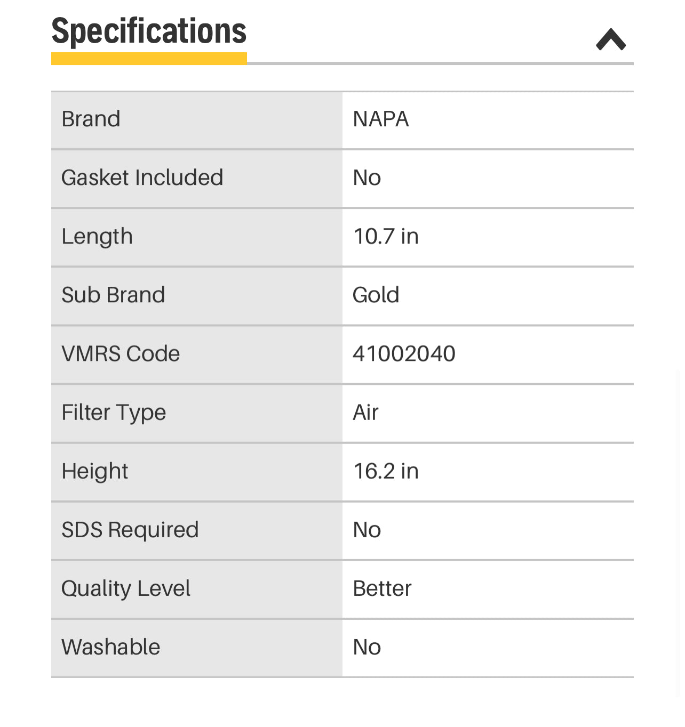The height and width of the screenshot is (727, 685).
Task: Click the Filter Type label
Action: 114,413
